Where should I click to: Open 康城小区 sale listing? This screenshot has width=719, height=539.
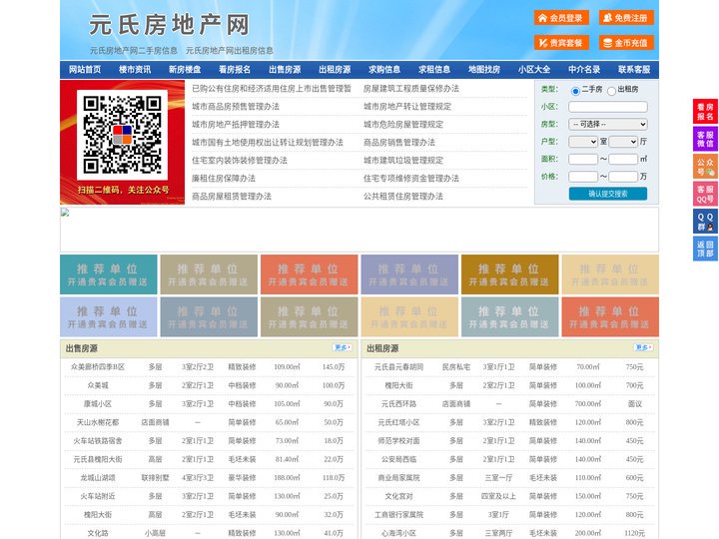click(98, 404)
